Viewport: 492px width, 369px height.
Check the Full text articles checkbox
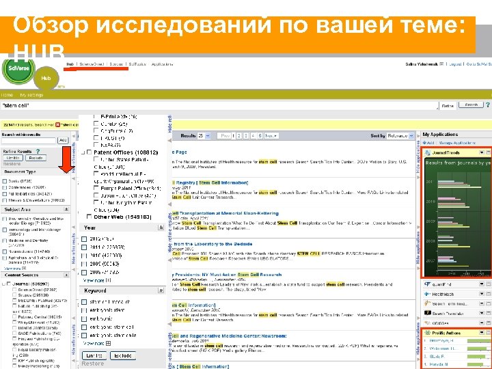[5, 194]
